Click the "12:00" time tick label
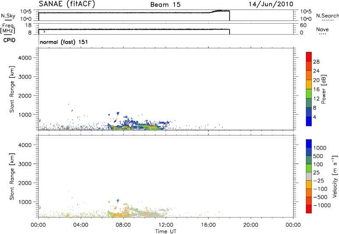 pos(166,225)
